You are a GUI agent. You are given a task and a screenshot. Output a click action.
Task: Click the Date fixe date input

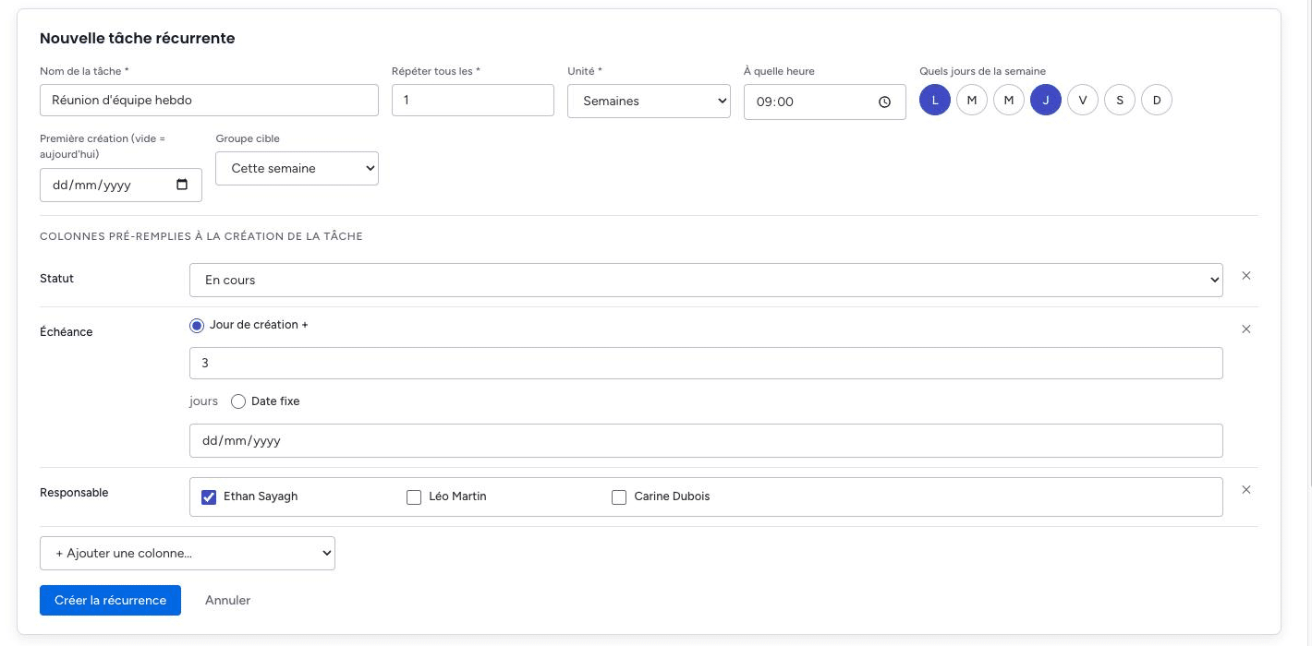coord(706,441)
